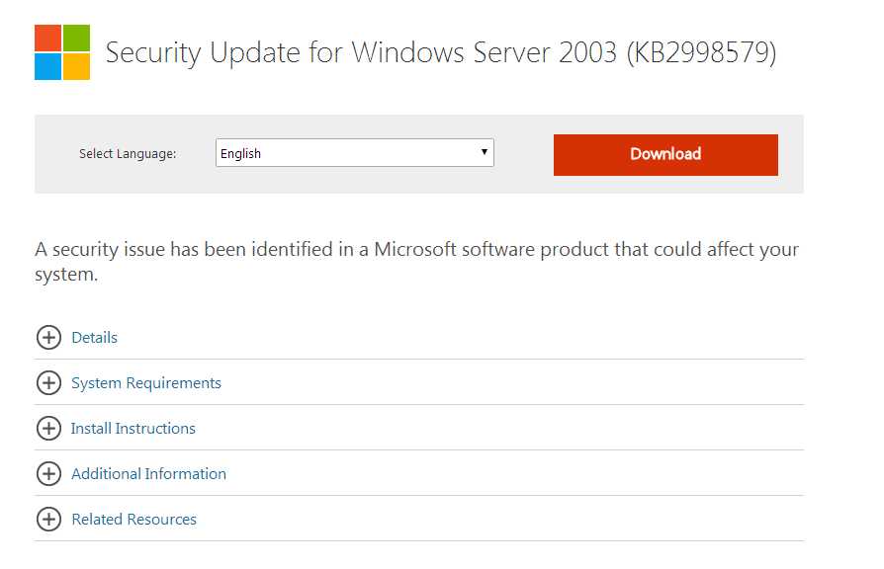Click the "Select Language:" label
This screenshot has height=569, width=884.
[x=128, y=154]
